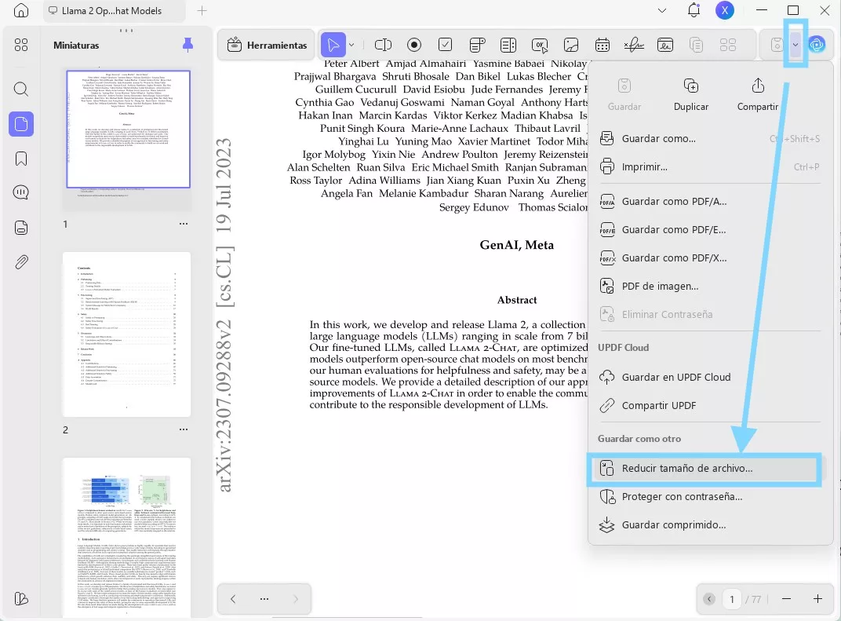Add a date field tool

(x=603, y=45)
